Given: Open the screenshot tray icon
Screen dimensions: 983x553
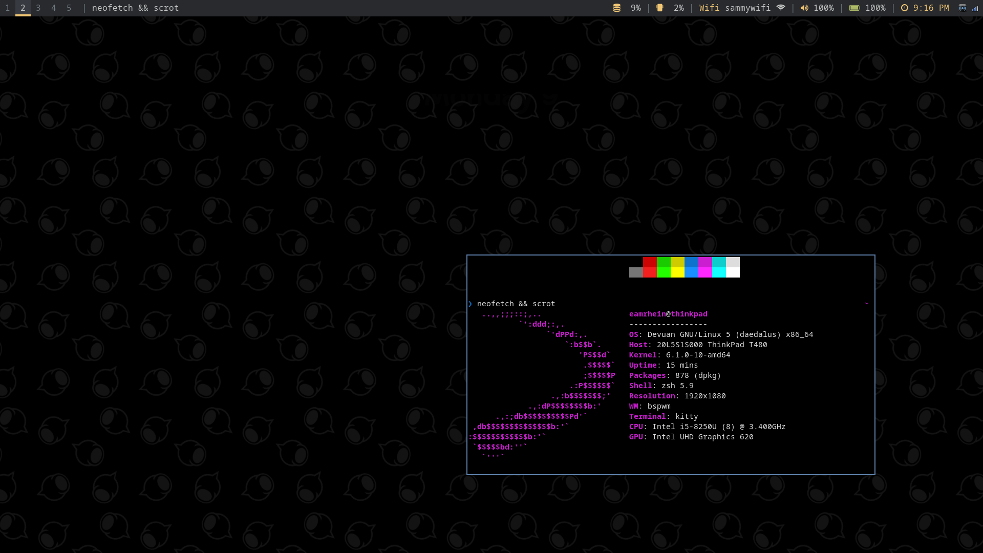Looking at the screenshot, I should point(963,8).
